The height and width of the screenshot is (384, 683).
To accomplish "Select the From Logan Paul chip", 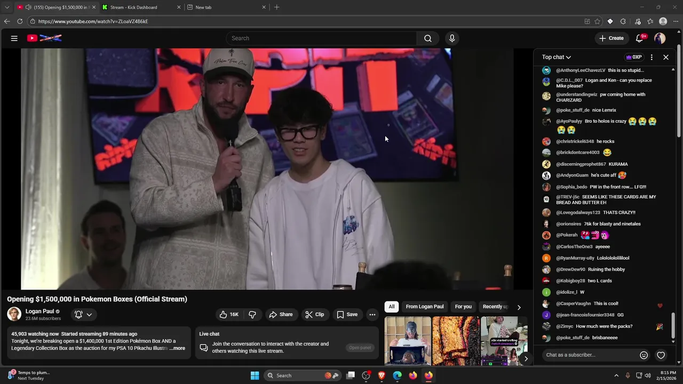I will 425,307.
